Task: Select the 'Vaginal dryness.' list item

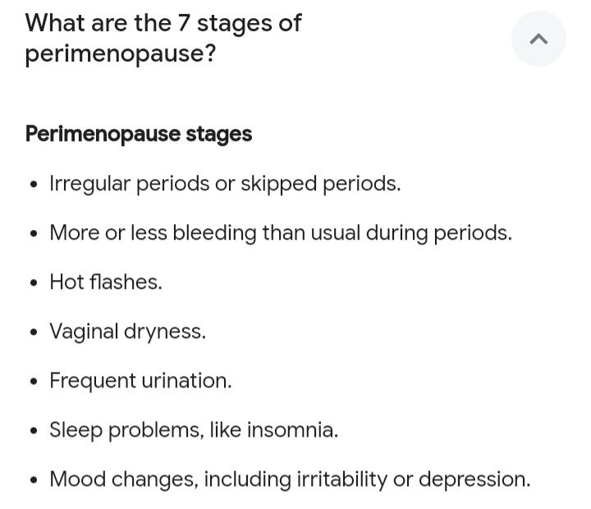Action: 127,331
